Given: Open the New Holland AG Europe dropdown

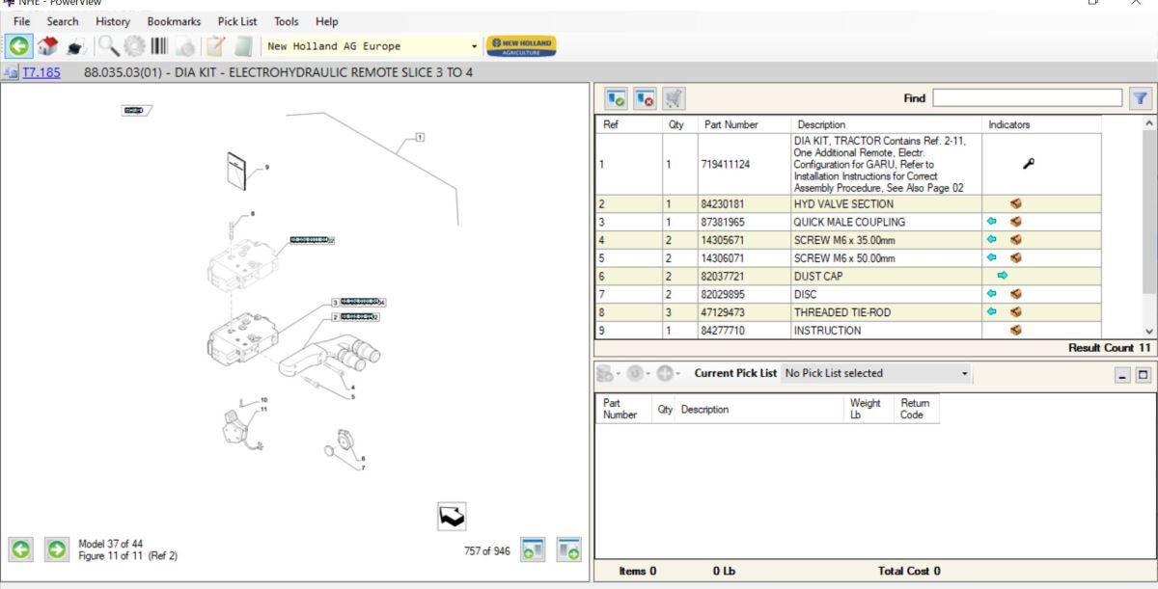Looking at the screenshot, I should click(x=474, y=46).
